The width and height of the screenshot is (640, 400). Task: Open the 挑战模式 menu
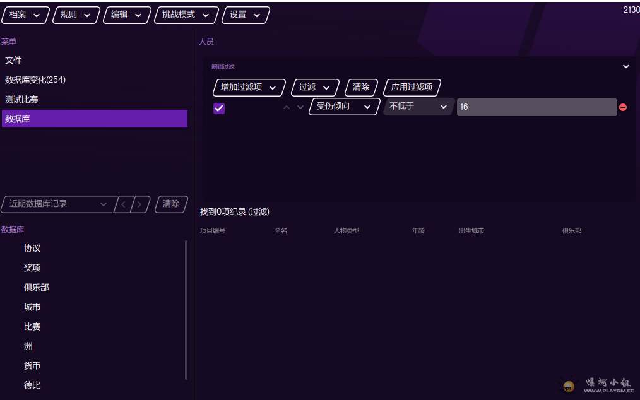point(186,15)
